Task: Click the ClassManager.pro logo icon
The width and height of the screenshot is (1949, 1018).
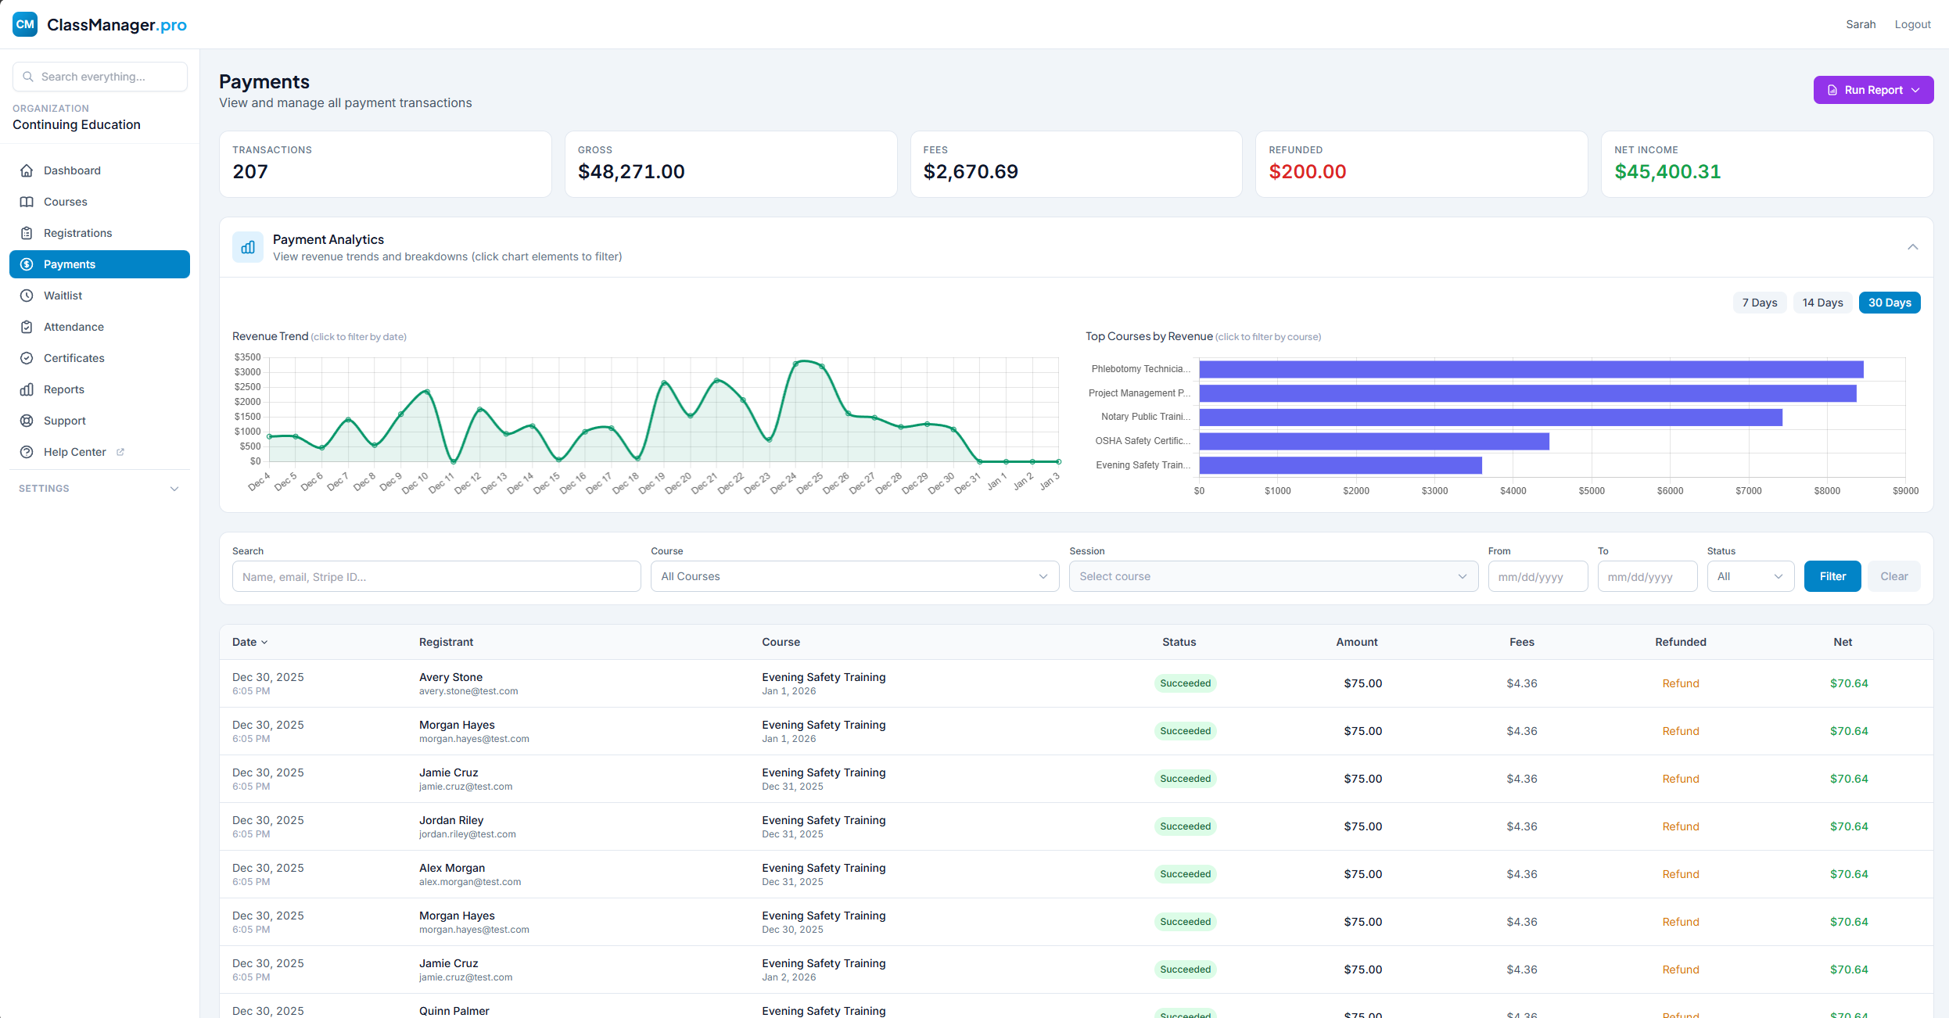Action: [x=24, y=24]
